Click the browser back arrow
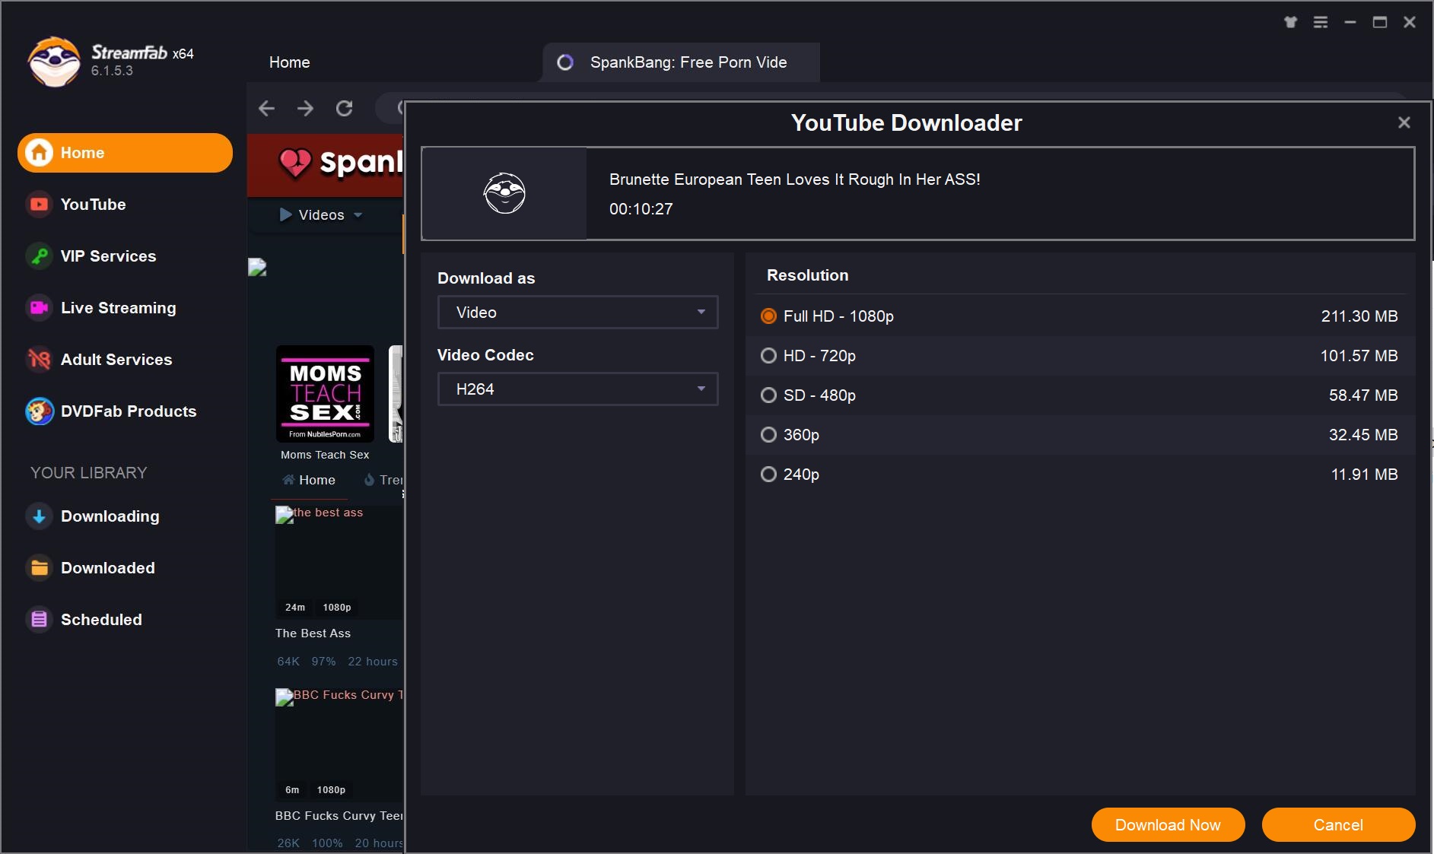 pos(266,109)
